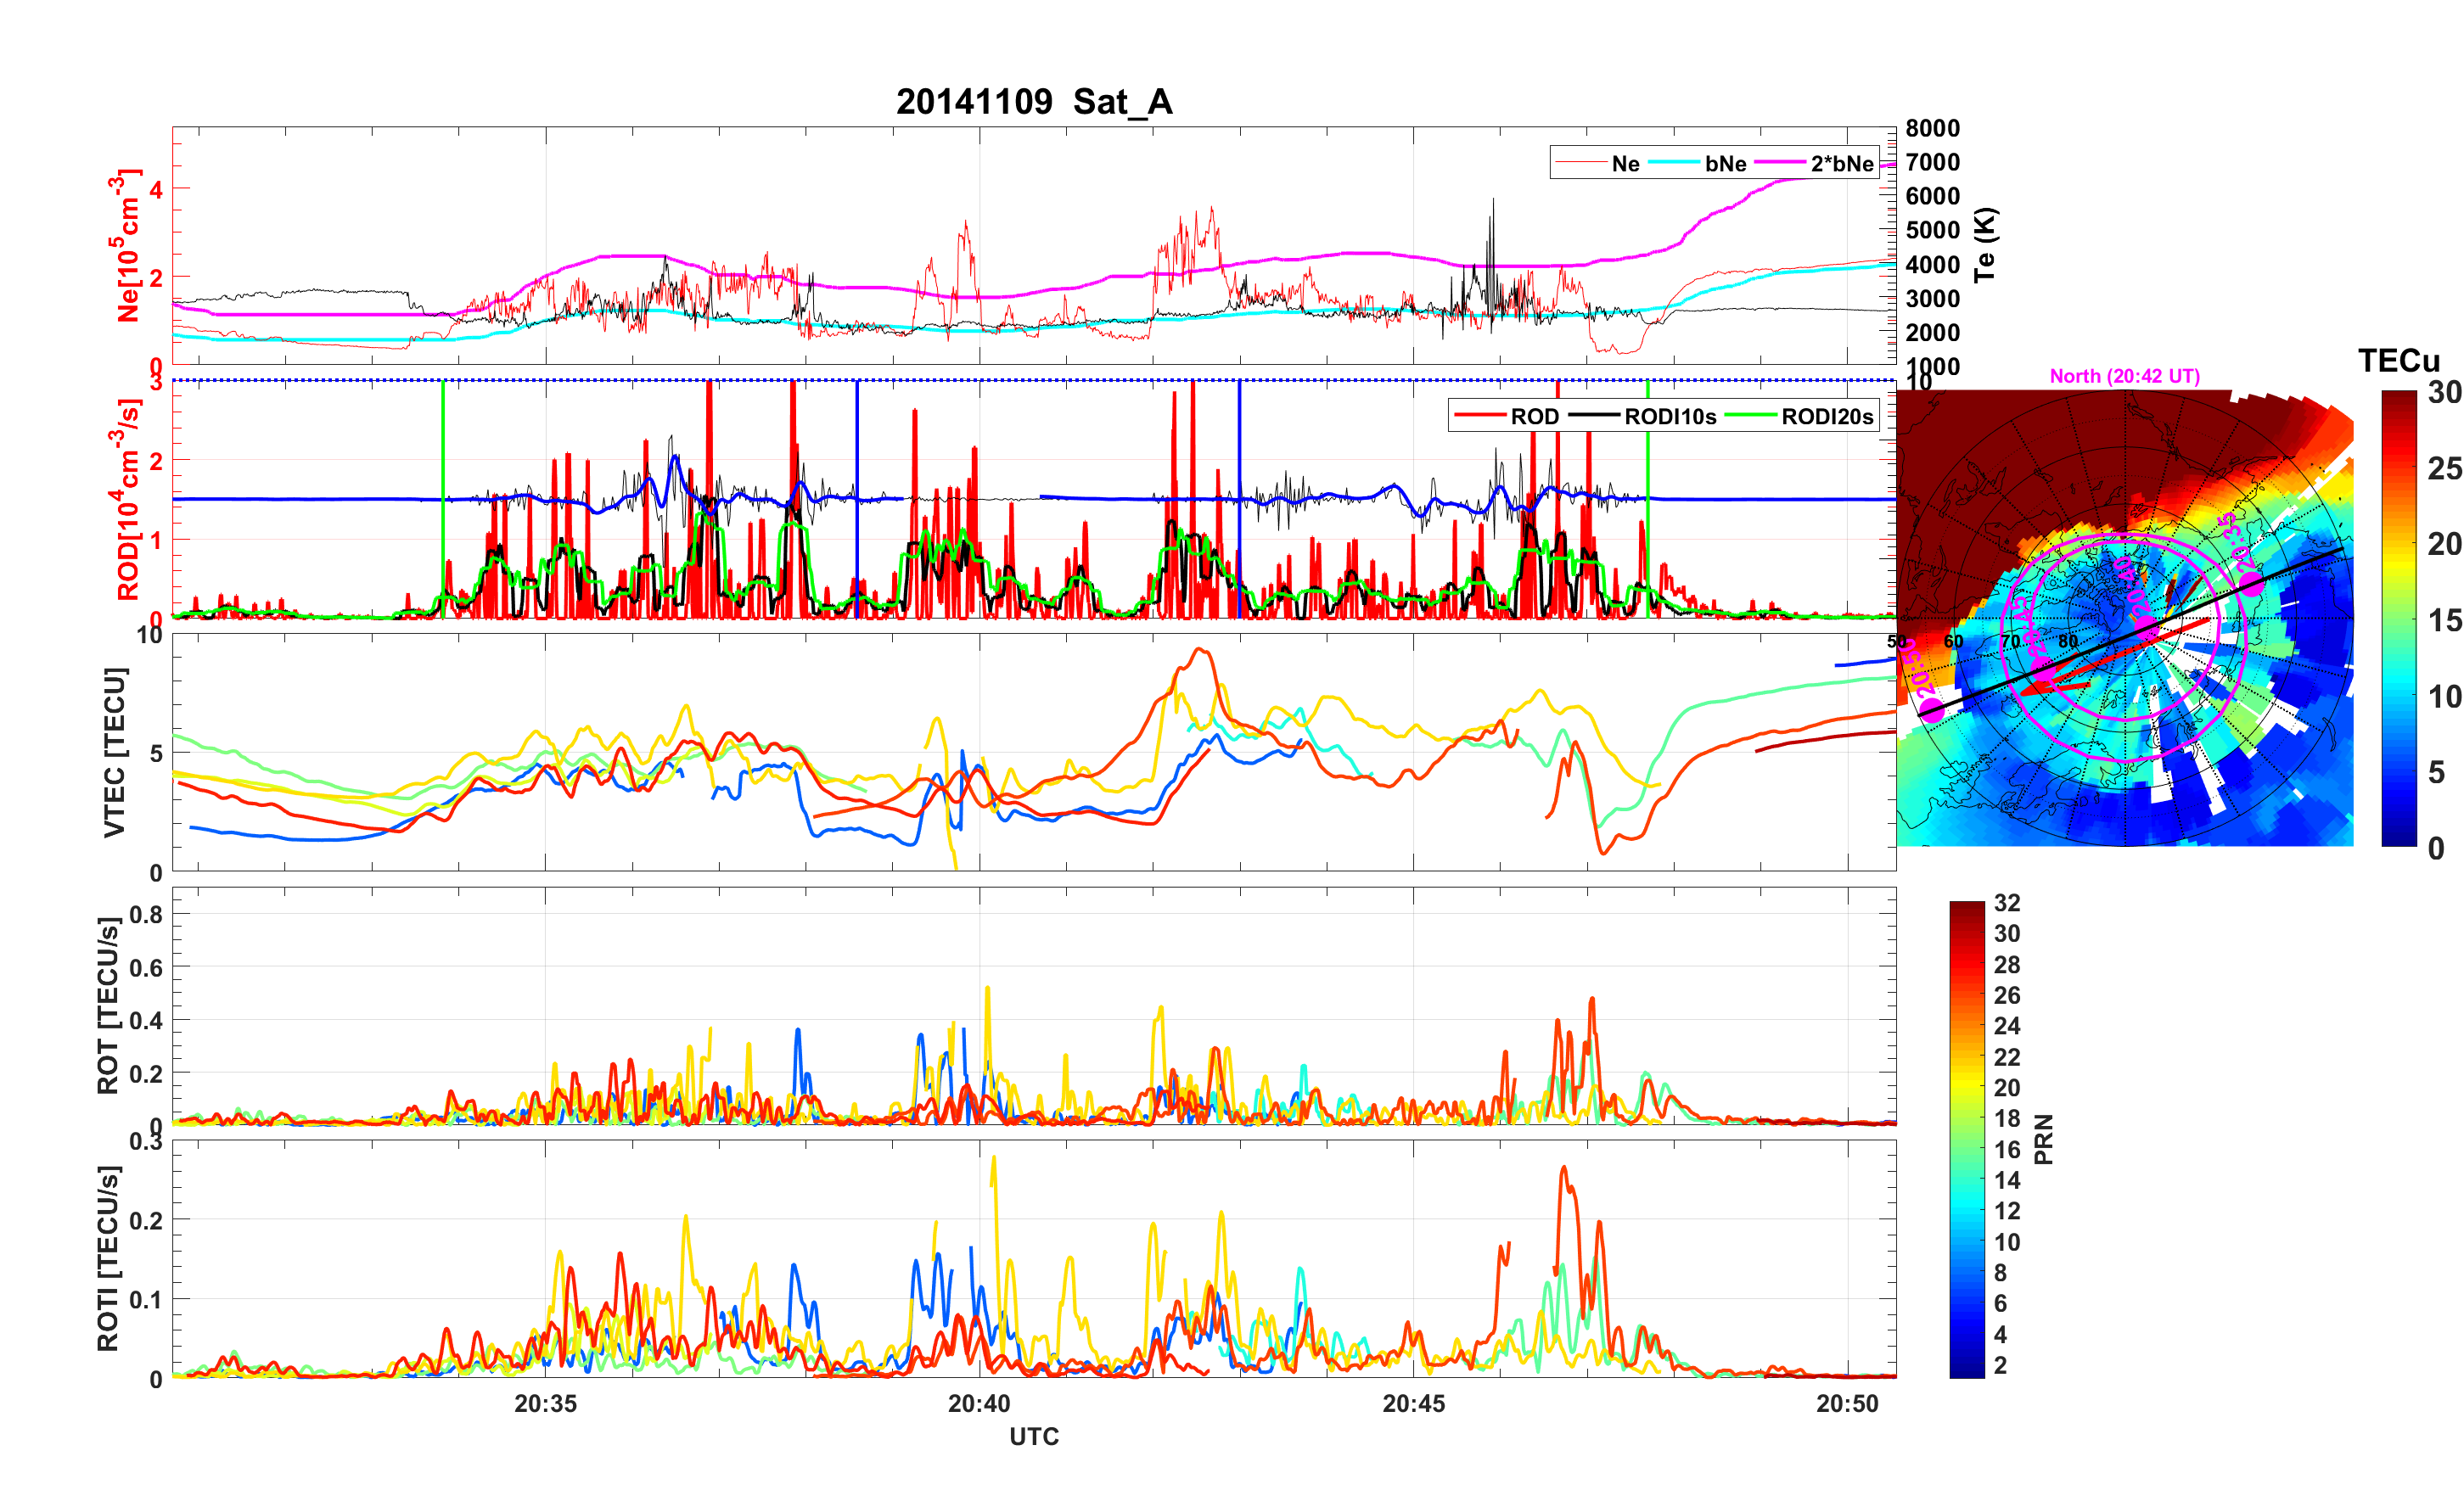Click the TECu colorbar gradient
Viewport: 2464px width, 1490px height.
coord(2399,619)
